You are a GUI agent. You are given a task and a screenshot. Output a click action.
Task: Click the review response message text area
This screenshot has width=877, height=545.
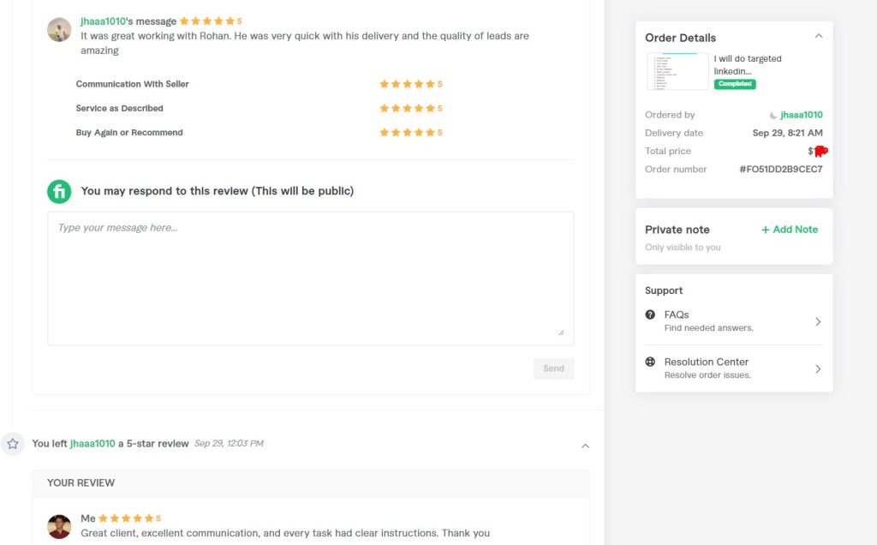click(310, 278)
